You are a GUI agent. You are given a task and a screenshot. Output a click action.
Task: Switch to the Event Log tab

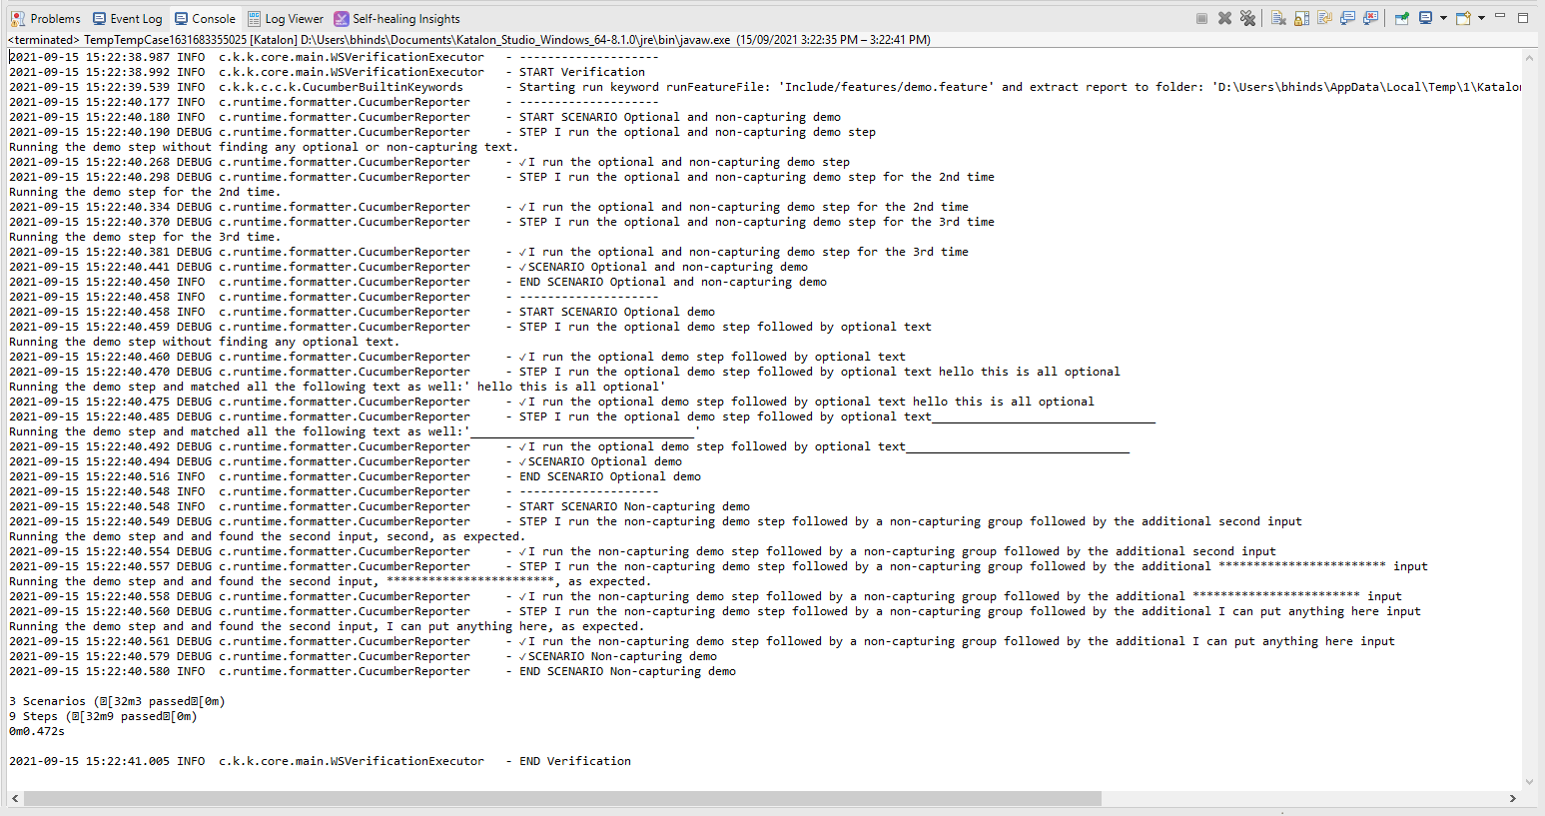coord(127,18)
